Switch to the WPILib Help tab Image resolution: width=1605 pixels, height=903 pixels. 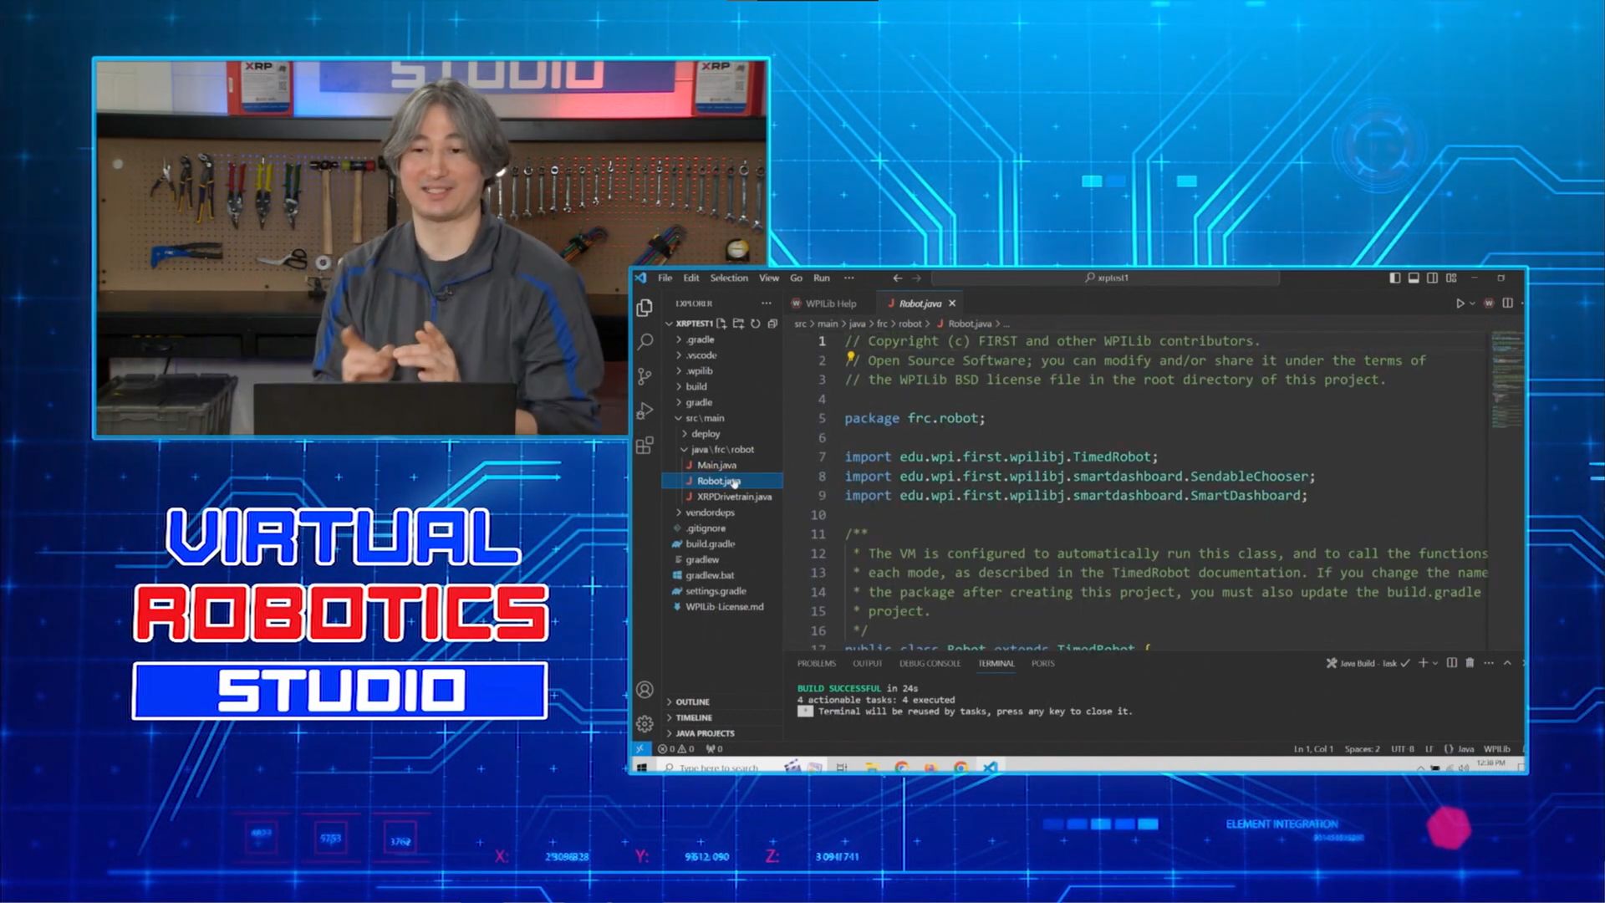[830, 304]
